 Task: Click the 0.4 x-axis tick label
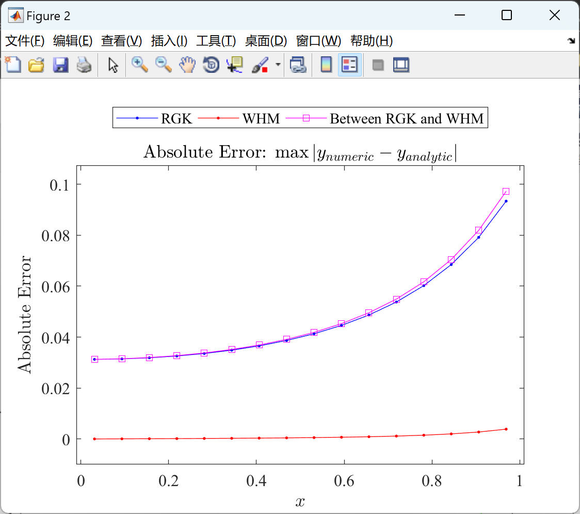pyautogui.click(x=256, y=480)
